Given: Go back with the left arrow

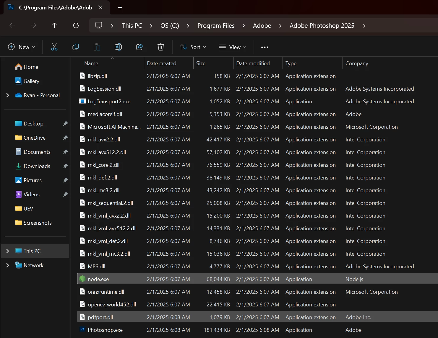Looking at the screenshot, I should pos(12,25).
